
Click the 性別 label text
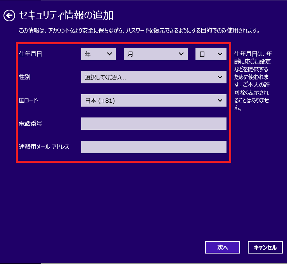(25, 77)
